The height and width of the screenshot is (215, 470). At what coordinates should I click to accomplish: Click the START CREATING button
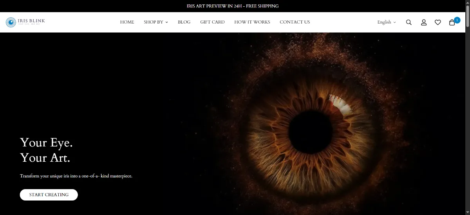[49, 195]
